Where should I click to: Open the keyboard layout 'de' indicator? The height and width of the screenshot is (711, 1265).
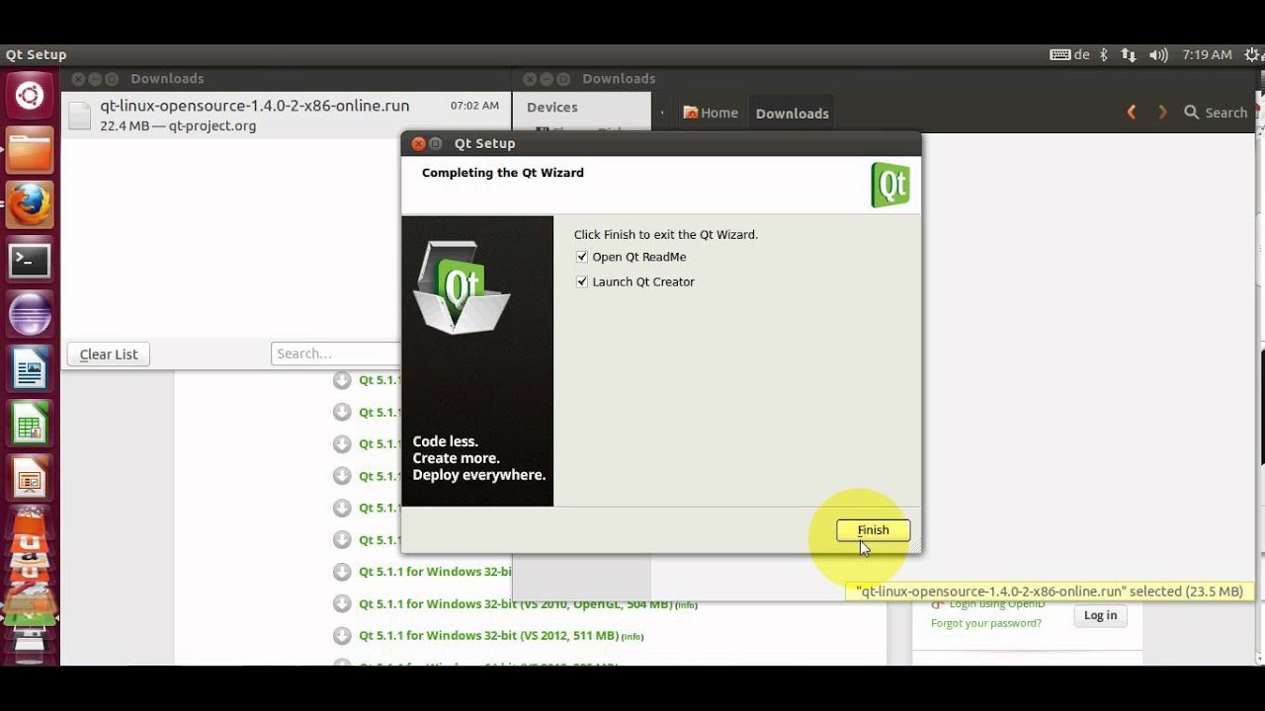[1070, 55]
